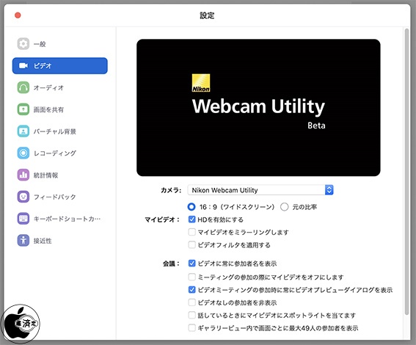Image resolution: width=416 pixels, height=345 pixels.
Task: Check ミーティングの参加の際にマイビデオをオフ checkbox
Action: click(x=191, y=277)
